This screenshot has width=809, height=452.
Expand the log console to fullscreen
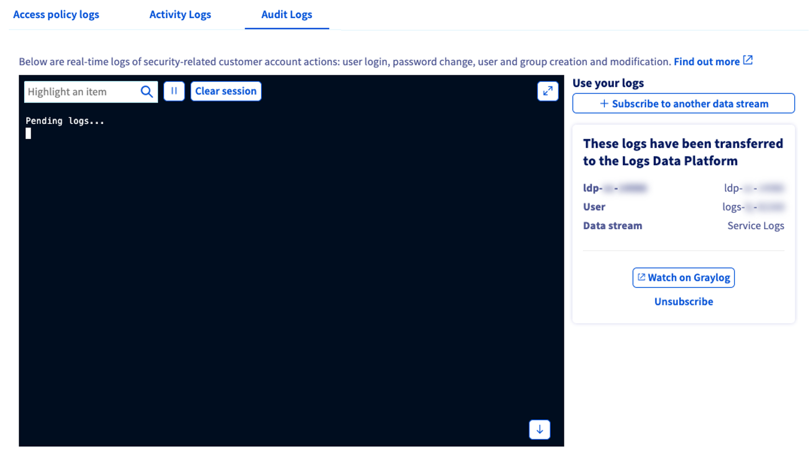(548, 91)
